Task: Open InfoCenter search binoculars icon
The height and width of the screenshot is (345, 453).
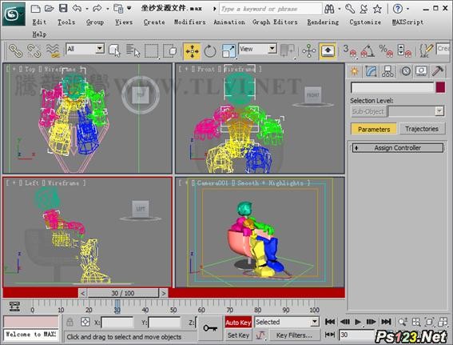Action: click(x=329, y=9)
